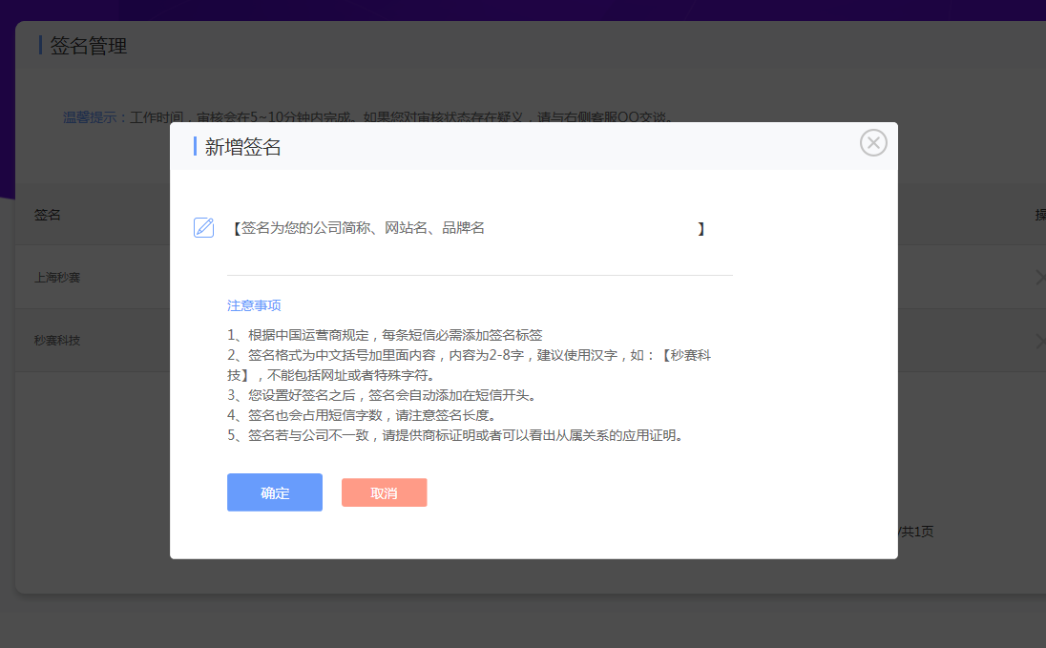Click the 新增签名 dialog title

point(242,147)
